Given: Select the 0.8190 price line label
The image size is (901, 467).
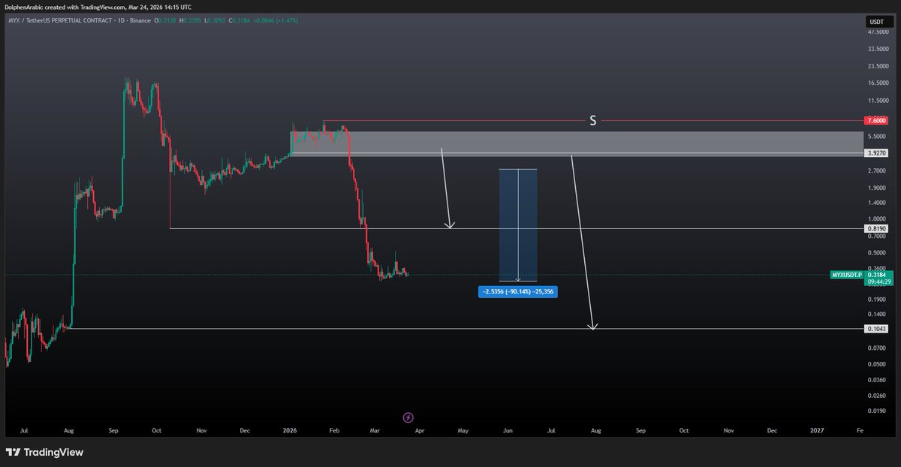Looking at the screenshot, I should coord(876,228).
